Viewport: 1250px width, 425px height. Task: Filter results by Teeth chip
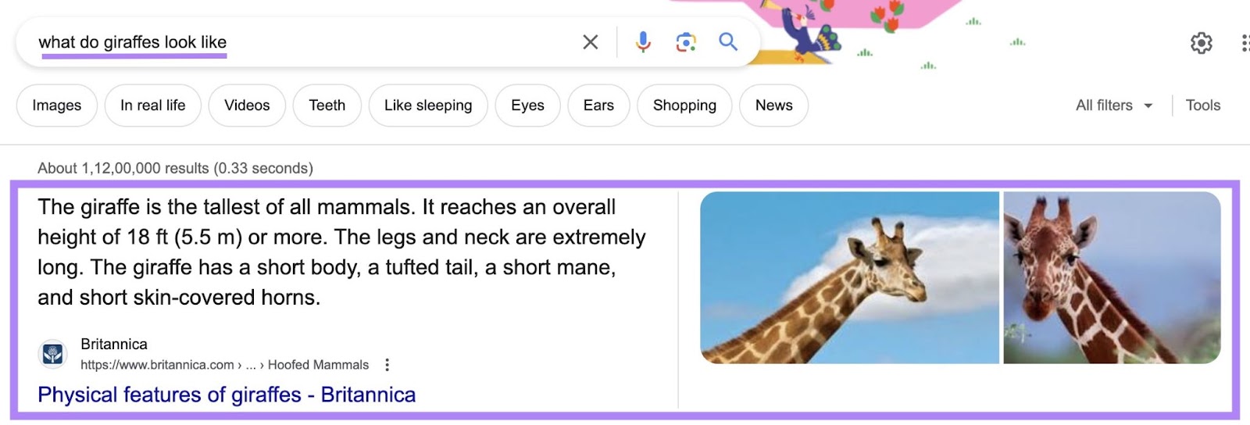[x=327, y=105]
